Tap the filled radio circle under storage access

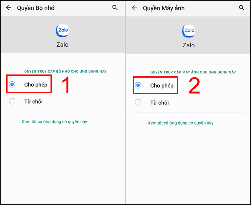tap(12, 84)
